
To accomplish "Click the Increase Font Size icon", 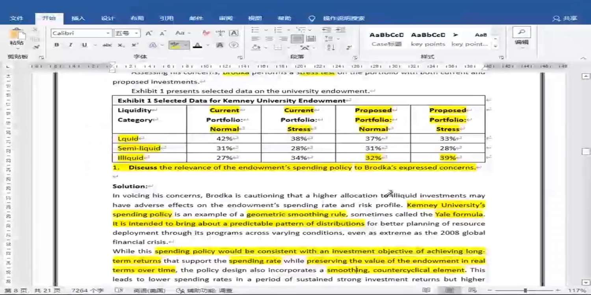I will (149, 33).
